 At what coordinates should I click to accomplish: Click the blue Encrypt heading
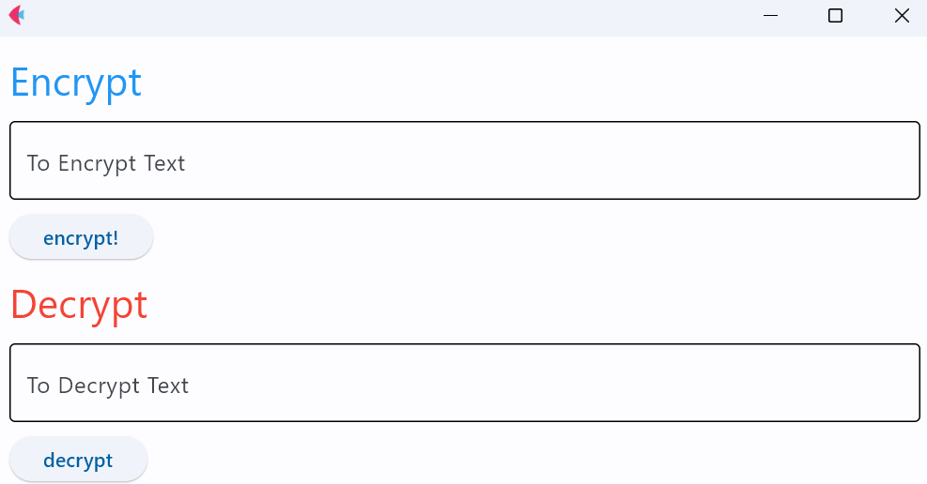pos(76,83)
